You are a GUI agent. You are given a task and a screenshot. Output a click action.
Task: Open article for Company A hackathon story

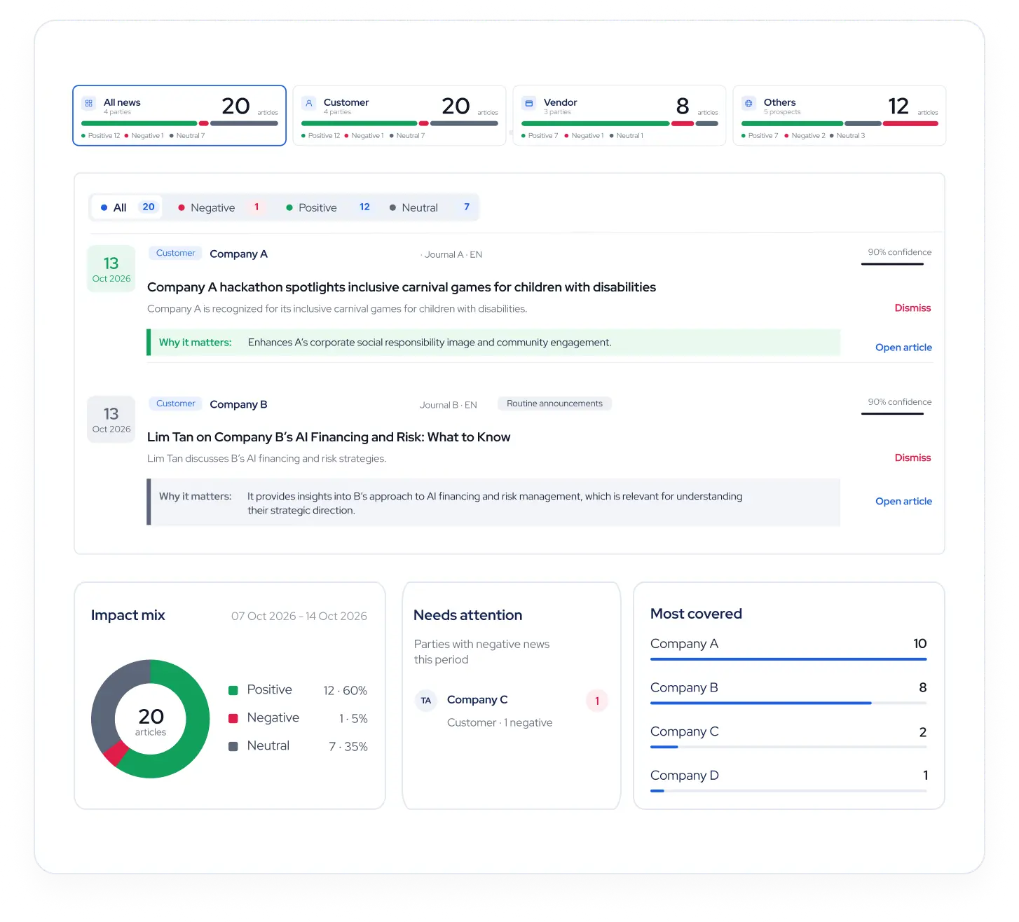903,348
